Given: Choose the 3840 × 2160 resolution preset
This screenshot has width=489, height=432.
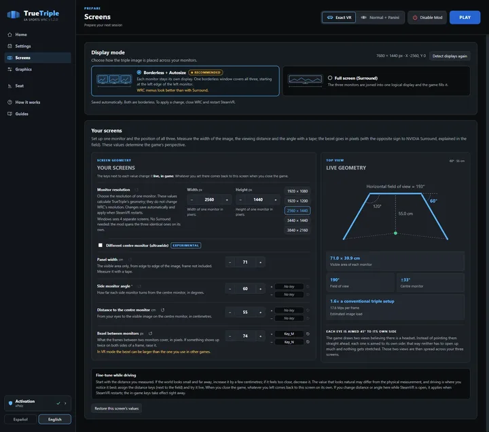Looking at the screenshot, I should point(297,230).
